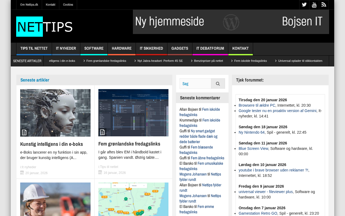
Task: Open forum thread Gamestation Retro GO
Action: (x=258, y=213)
